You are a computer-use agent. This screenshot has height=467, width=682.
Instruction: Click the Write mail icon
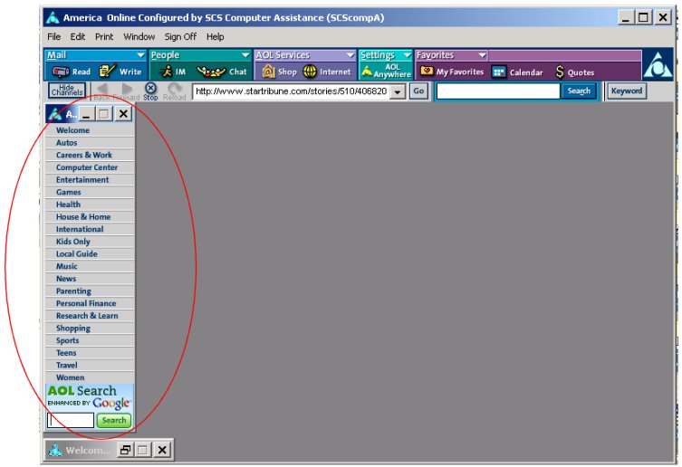[109, 72]
